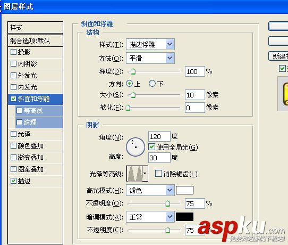
Task: Click the white highlight color swatch
Action: [184, 190]
